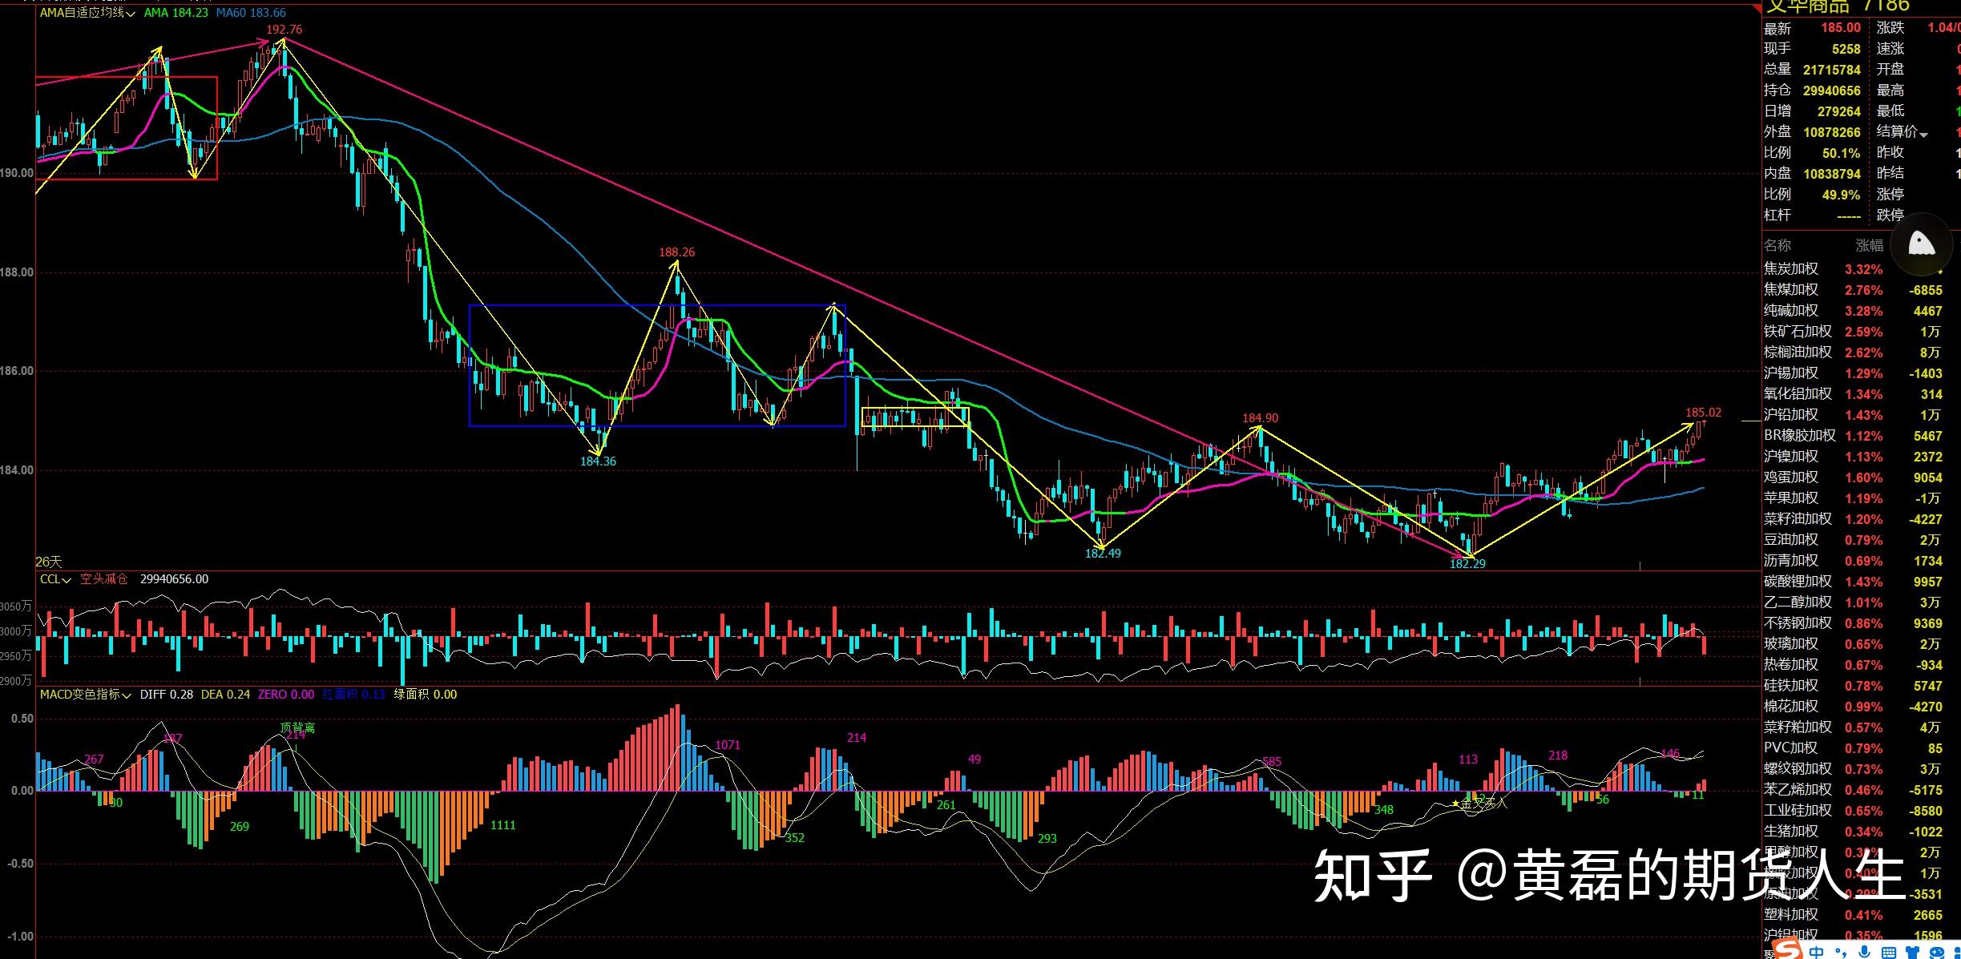Select the 鸡蛋加权 row
The height and width of the screenshot is (959, 1961).
1853,477
